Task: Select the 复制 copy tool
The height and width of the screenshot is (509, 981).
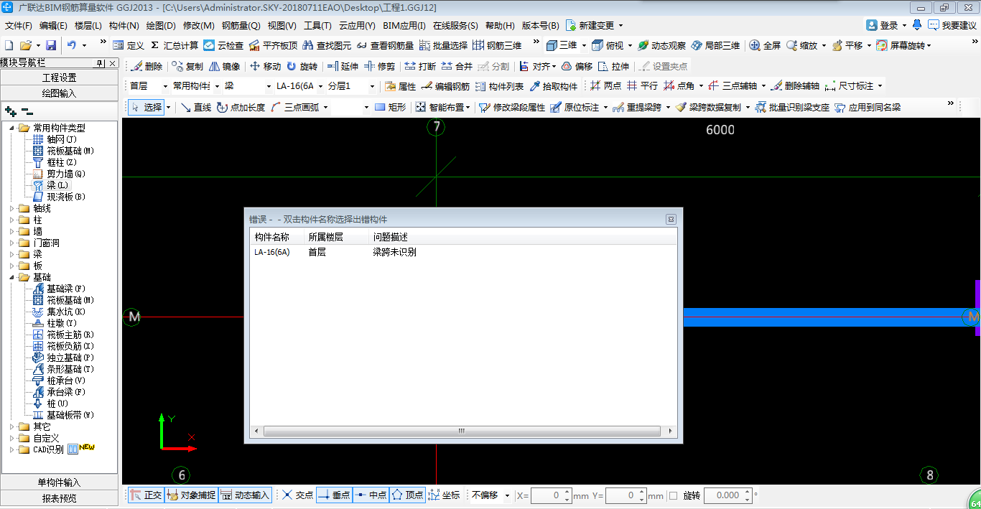Action: tap(188, 66)
